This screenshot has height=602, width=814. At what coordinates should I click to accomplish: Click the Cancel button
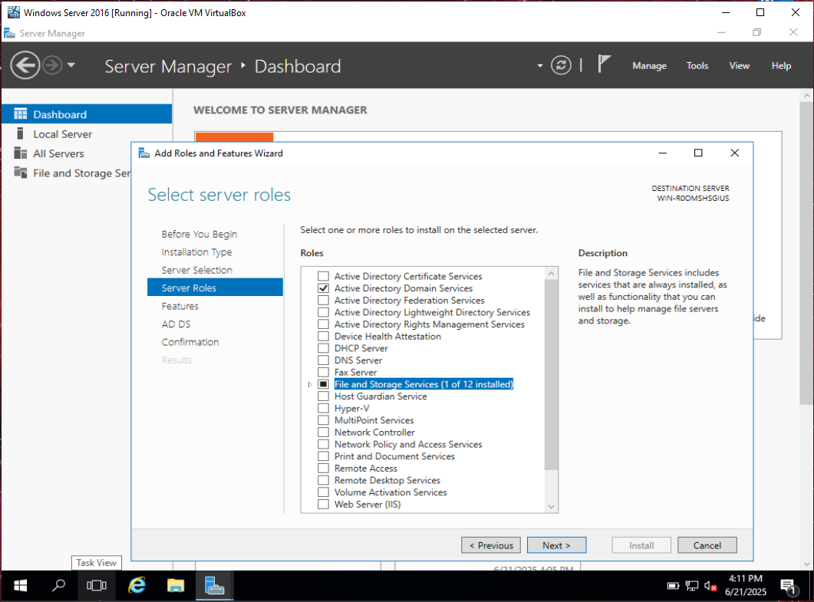pyautogui.click(x=707, y=545)
